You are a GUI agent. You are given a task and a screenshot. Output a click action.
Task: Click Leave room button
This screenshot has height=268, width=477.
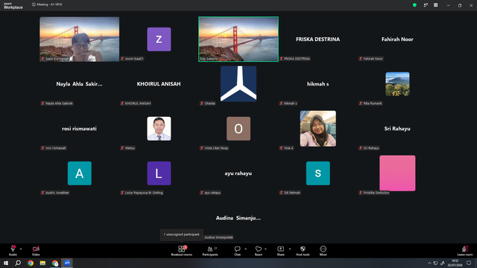pos(465,250)
